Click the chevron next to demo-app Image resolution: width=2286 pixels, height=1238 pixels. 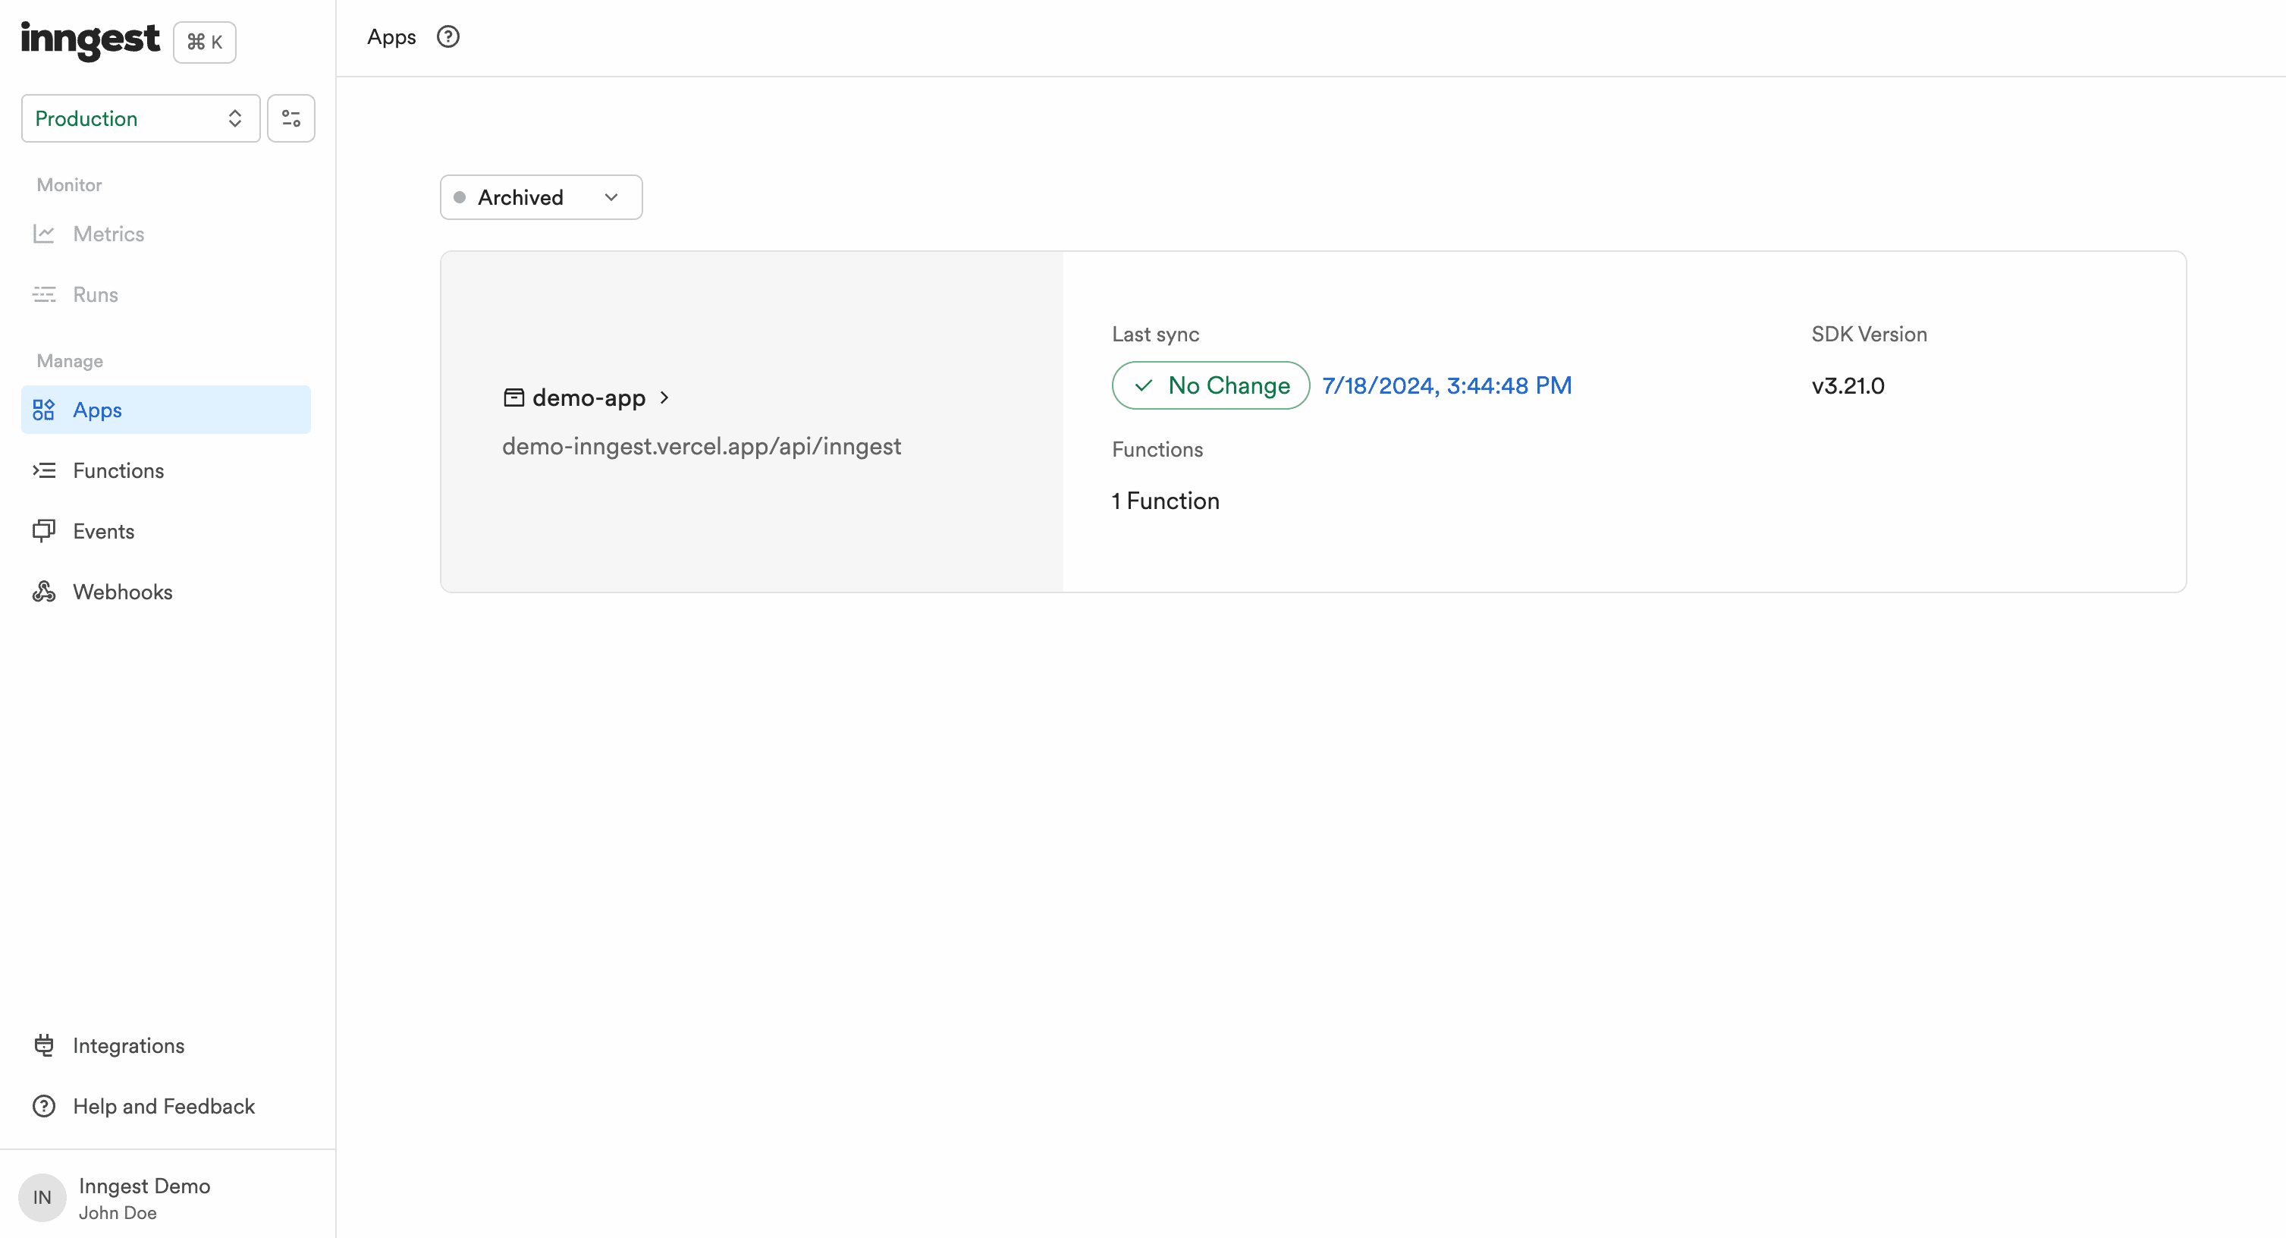pos(664,397)
